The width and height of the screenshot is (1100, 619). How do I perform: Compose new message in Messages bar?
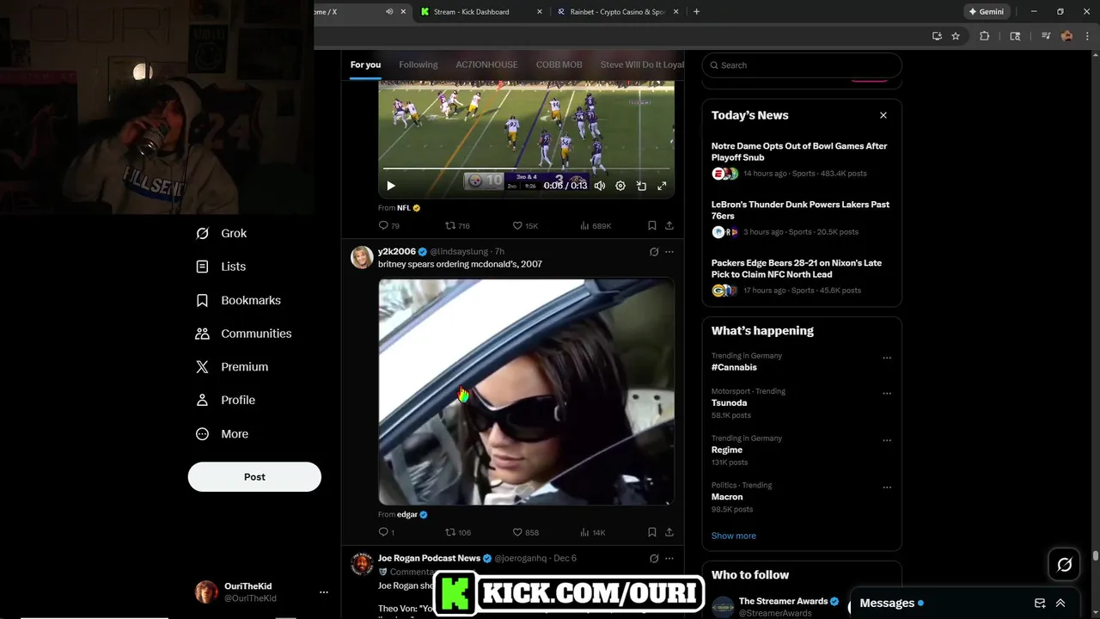pyautogui.click(x=1040, y=603)
